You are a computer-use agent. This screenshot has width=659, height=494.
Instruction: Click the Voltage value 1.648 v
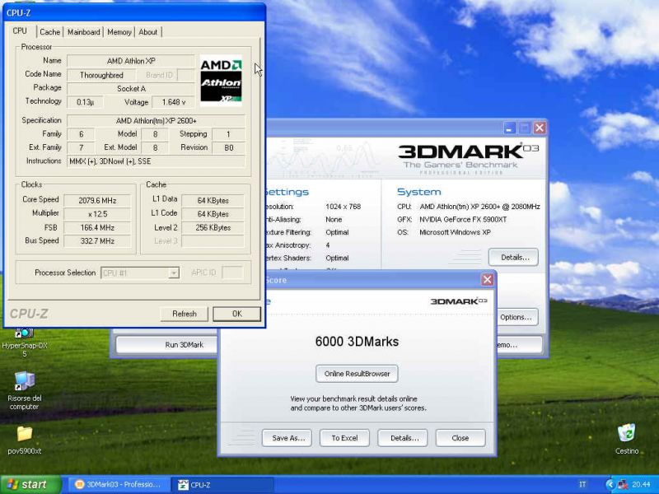173,102
